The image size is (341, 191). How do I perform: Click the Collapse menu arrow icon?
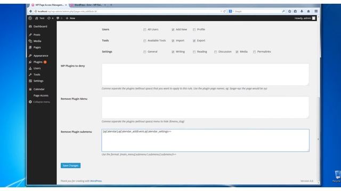(x=30, y=102)
